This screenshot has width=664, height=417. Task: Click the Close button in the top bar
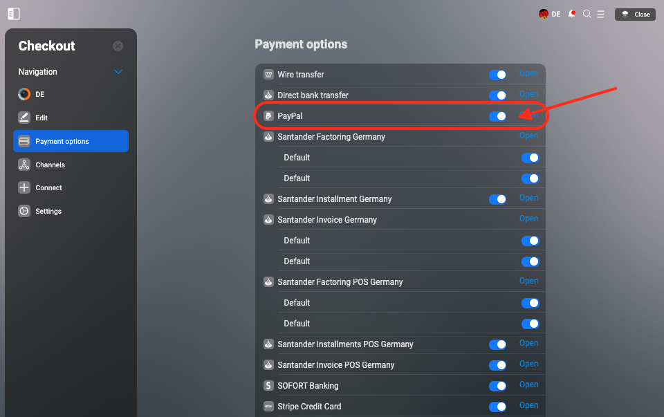point(635,15)
